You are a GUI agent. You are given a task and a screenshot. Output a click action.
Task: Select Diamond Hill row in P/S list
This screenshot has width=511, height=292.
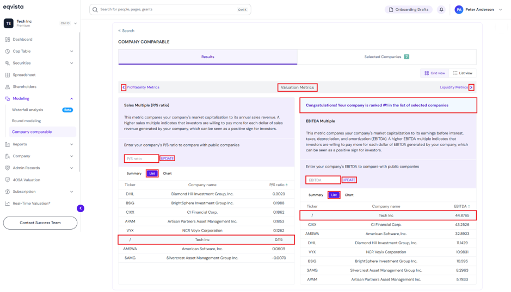[206, 194]
